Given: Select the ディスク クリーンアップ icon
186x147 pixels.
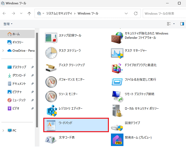Looking at the screenshot, I should pyautogui.click(x=51, y=68).
